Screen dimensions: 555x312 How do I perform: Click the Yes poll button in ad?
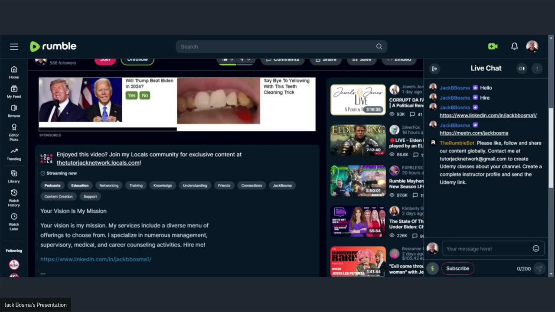131,95
